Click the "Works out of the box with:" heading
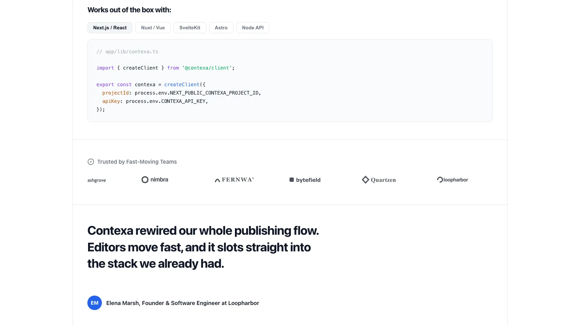 click(x=129, y=10)
